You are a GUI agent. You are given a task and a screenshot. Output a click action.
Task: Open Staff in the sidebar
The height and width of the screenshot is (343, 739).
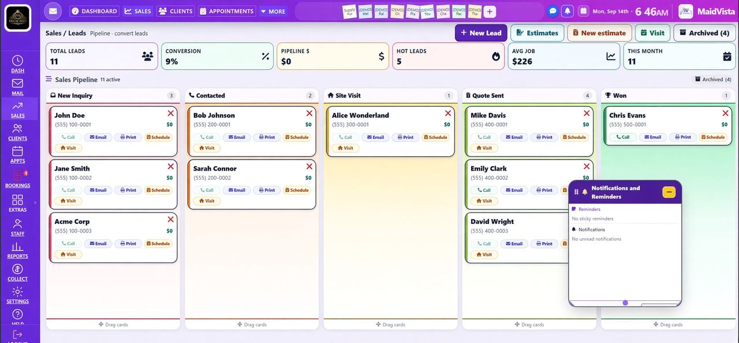point(17,227)
